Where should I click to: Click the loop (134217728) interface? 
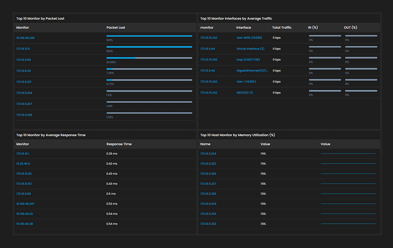click(248, 59)
